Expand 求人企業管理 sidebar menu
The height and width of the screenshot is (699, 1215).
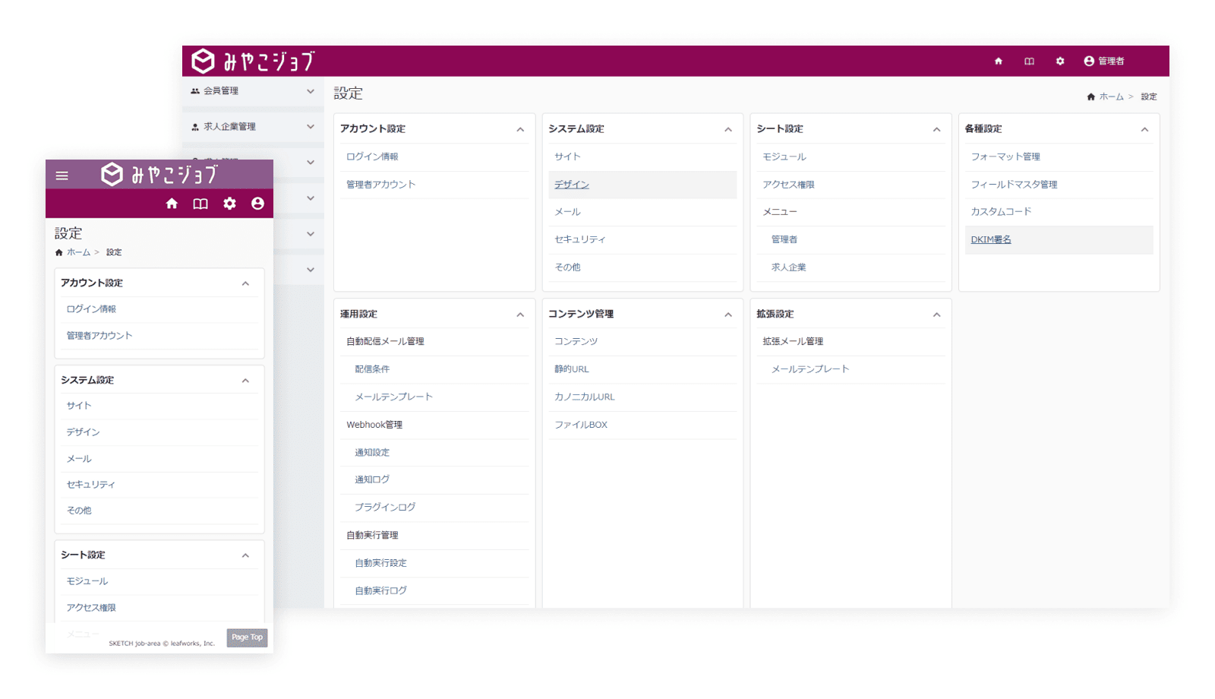coord(253,127)
